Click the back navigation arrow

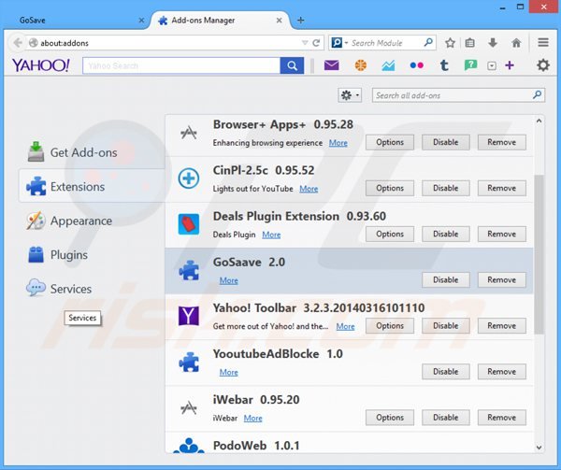coord(17,43)
